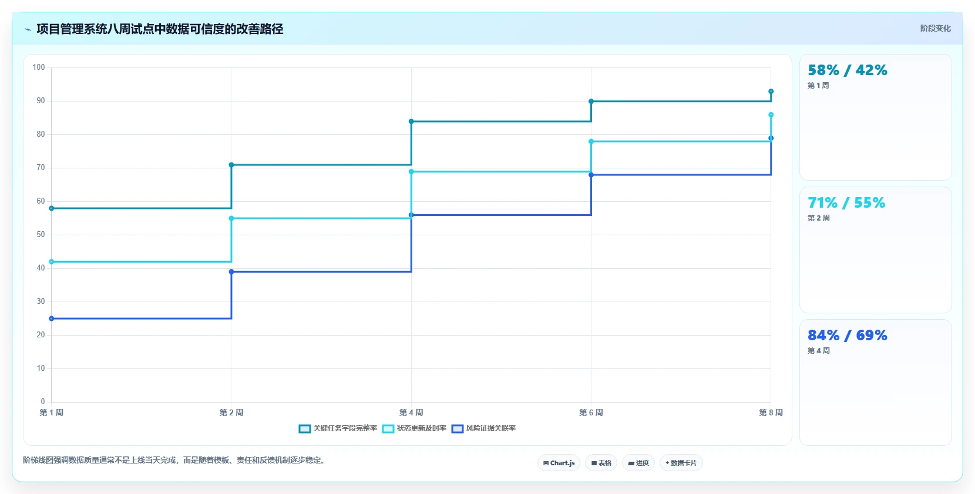975x494 pixels.
Task: Click the trend icon beside the chart title
Action: pos(28,29)
